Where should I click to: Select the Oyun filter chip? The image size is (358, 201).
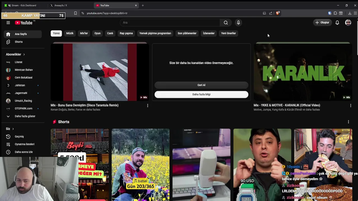point(97,33)
